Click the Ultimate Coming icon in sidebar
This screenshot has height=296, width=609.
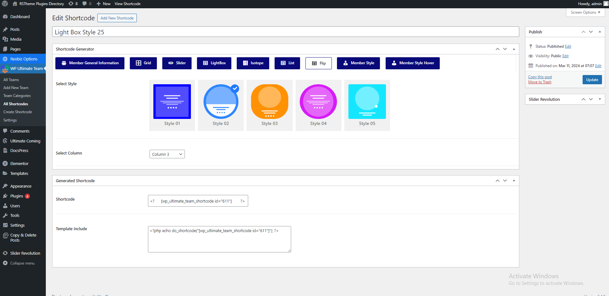5,141
